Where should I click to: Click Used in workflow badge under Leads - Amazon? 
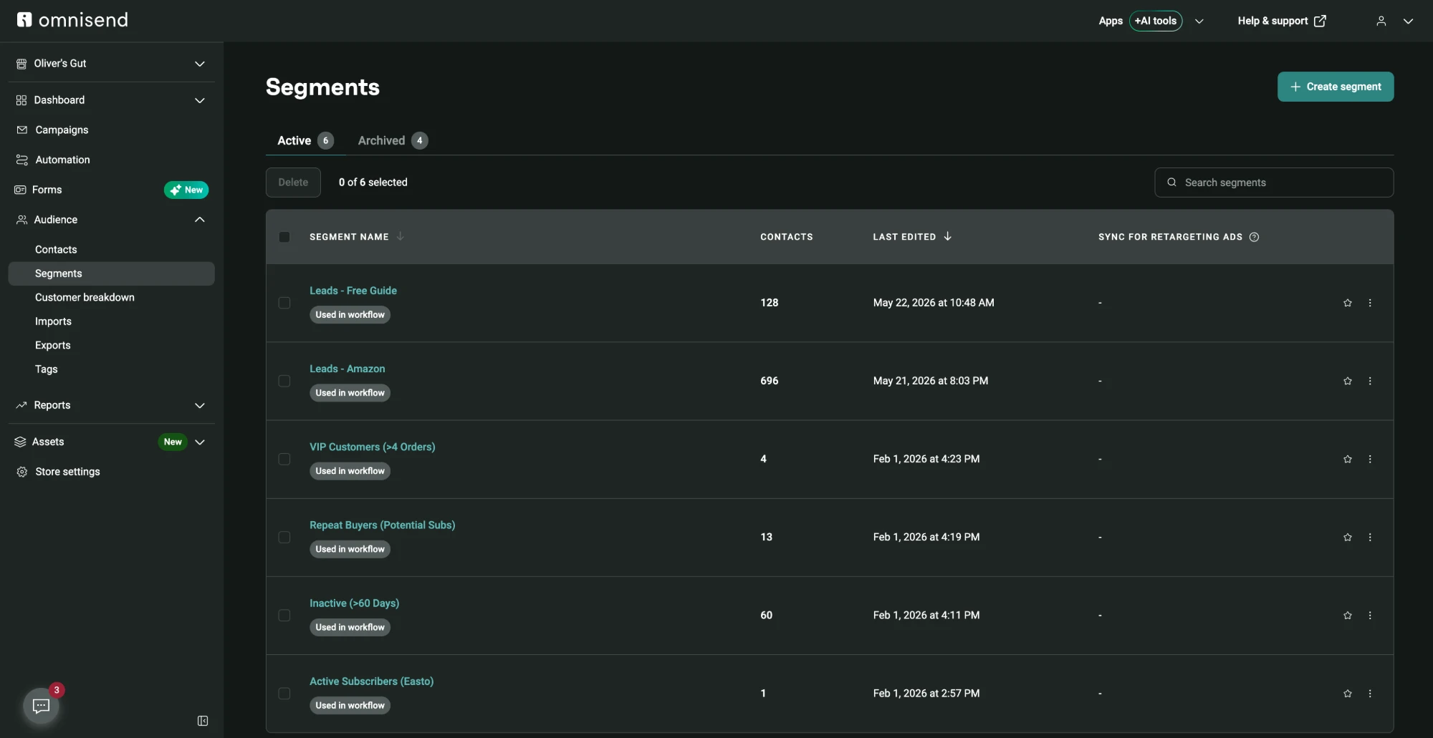point(350,393)
